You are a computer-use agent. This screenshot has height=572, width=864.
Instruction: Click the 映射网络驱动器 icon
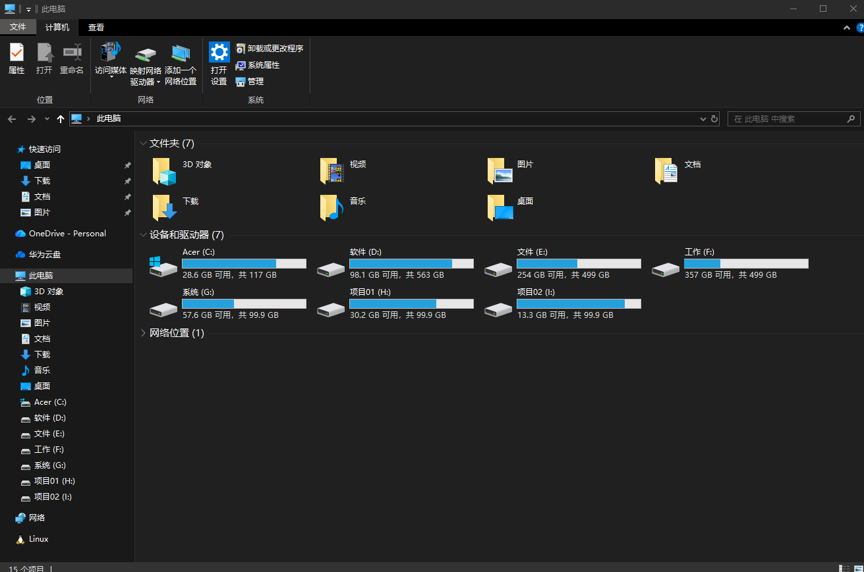(146, 55)
